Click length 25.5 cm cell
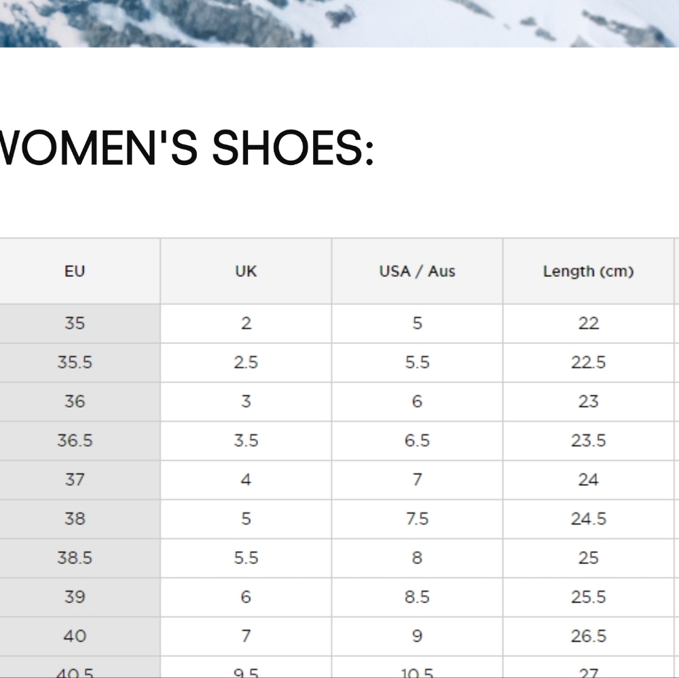The image size is (679, 678). point(589,597)
